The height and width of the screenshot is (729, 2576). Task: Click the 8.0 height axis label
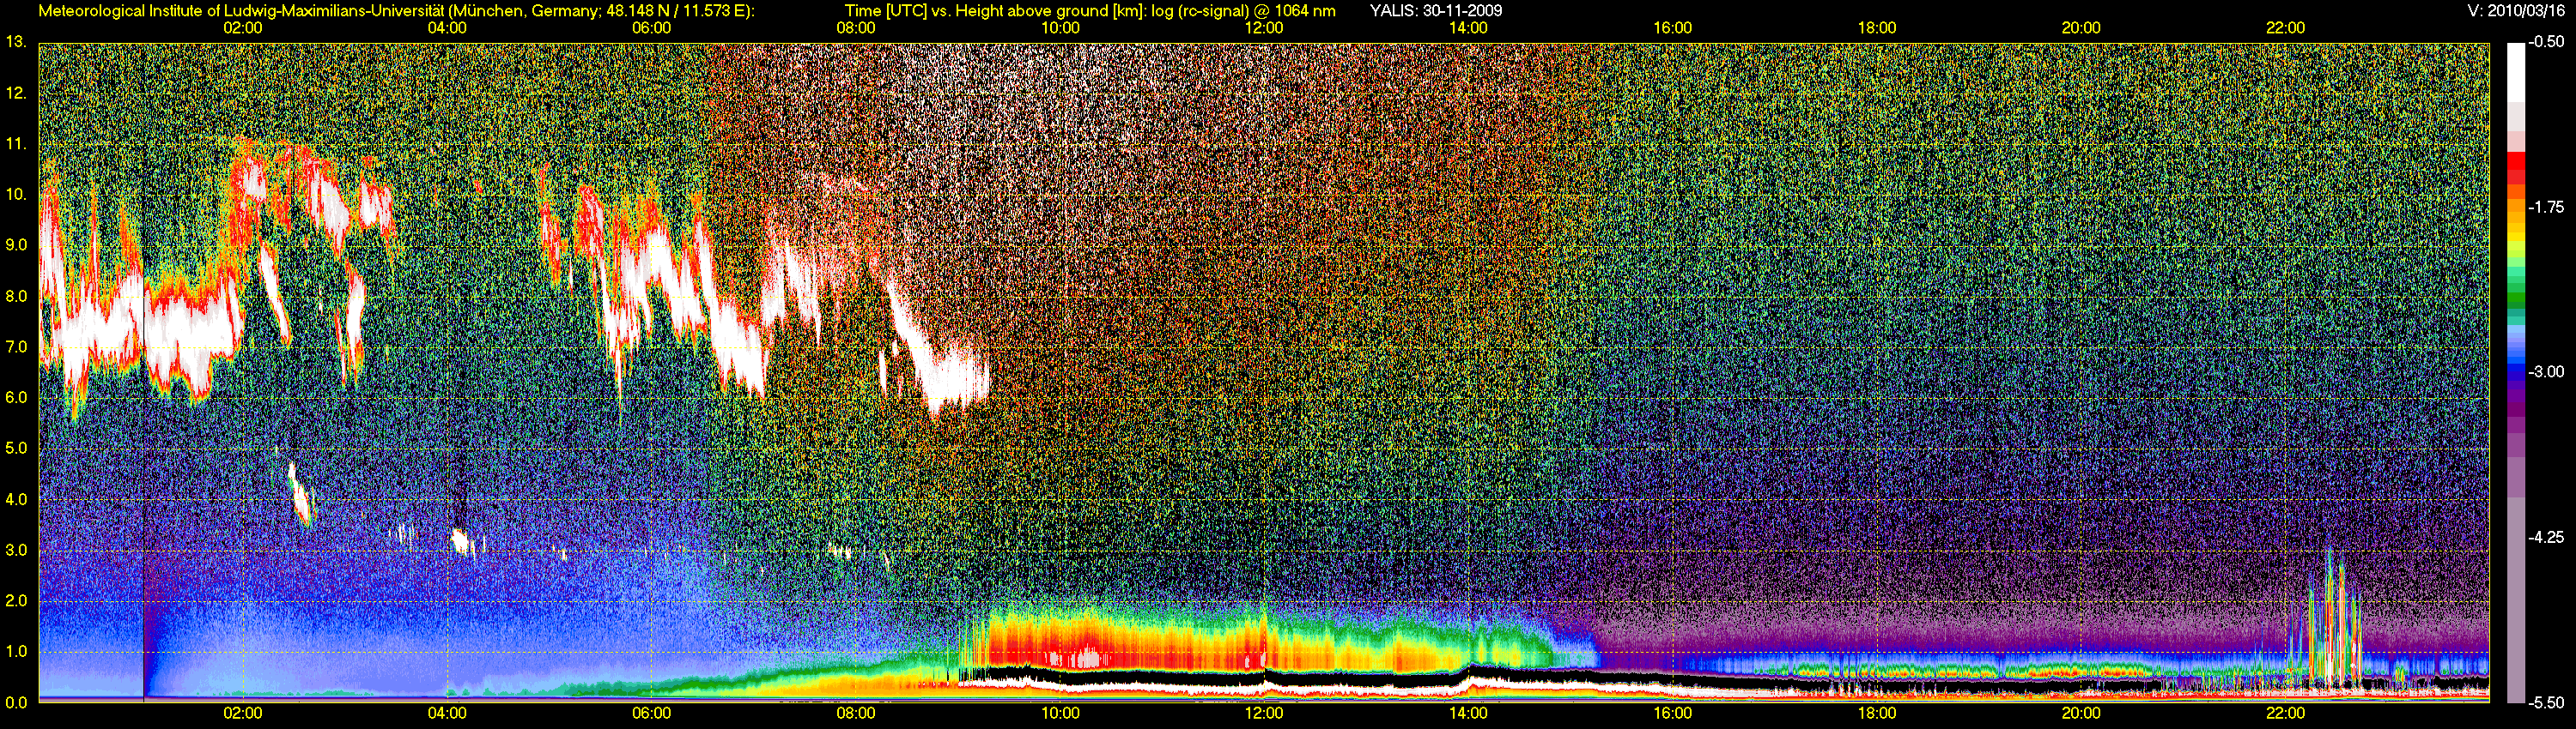pyautogui.click(x=16, y=296)
